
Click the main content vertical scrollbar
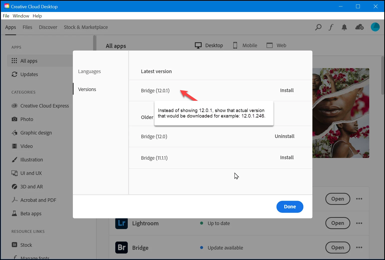coord(383,75)
